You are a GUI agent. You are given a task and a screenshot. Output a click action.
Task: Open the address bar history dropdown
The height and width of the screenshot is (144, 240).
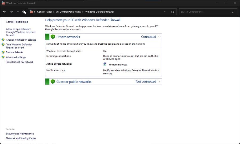165,12
